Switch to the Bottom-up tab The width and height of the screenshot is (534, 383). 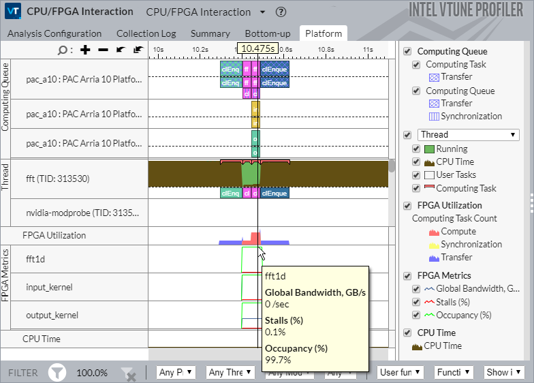click(x=267, y=33)
